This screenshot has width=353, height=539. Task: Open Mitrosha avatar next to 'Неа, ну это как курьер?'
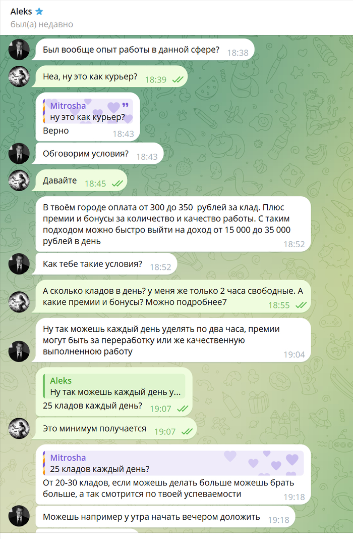19,76
